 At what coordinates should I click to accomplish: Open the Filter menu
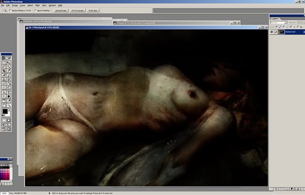click(38, 6)
